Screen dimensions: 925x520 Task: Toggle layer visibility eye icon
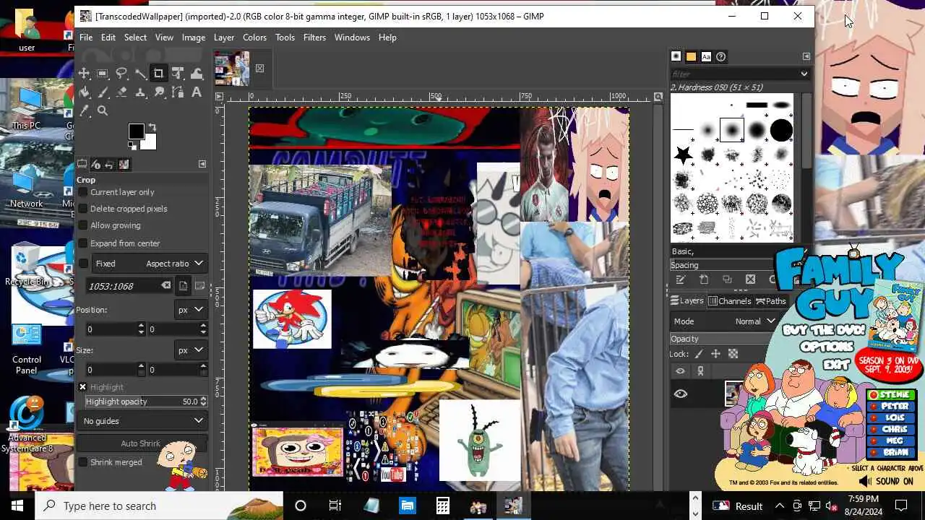tap(681, 394)
